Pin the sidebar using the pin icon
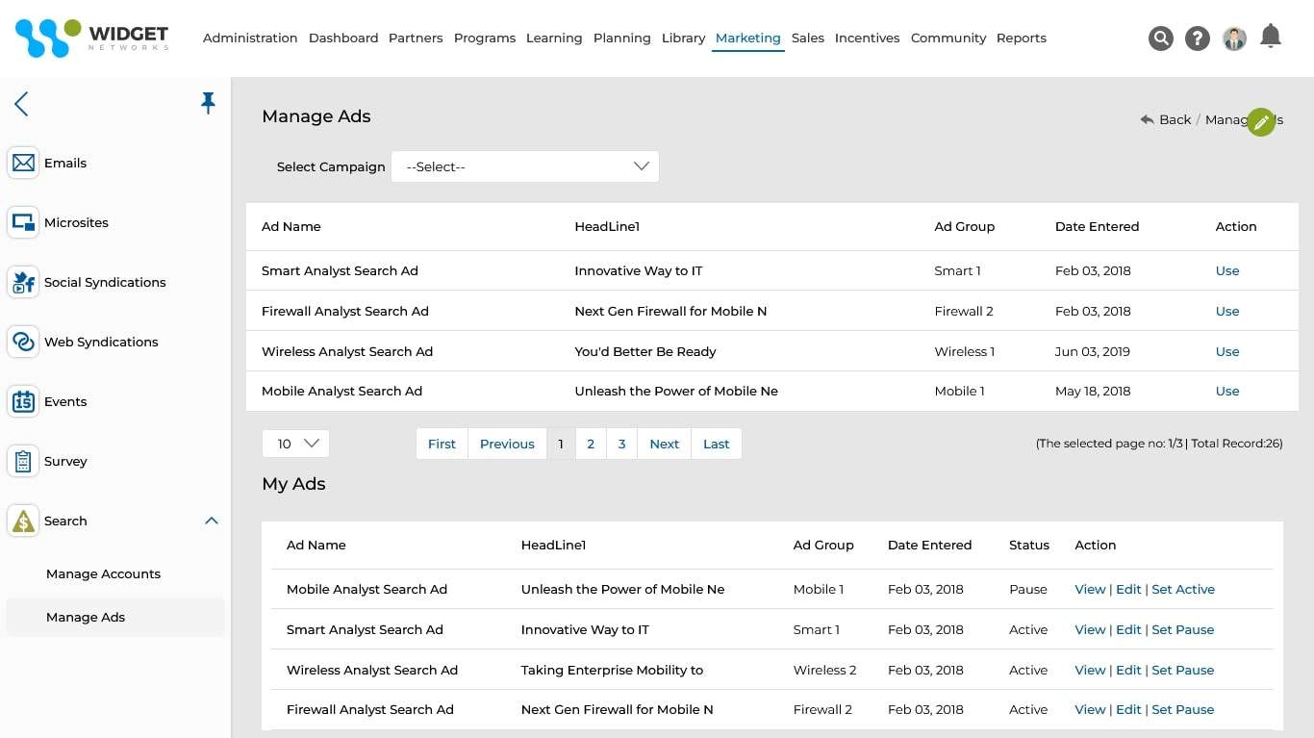 click(208, 102)
